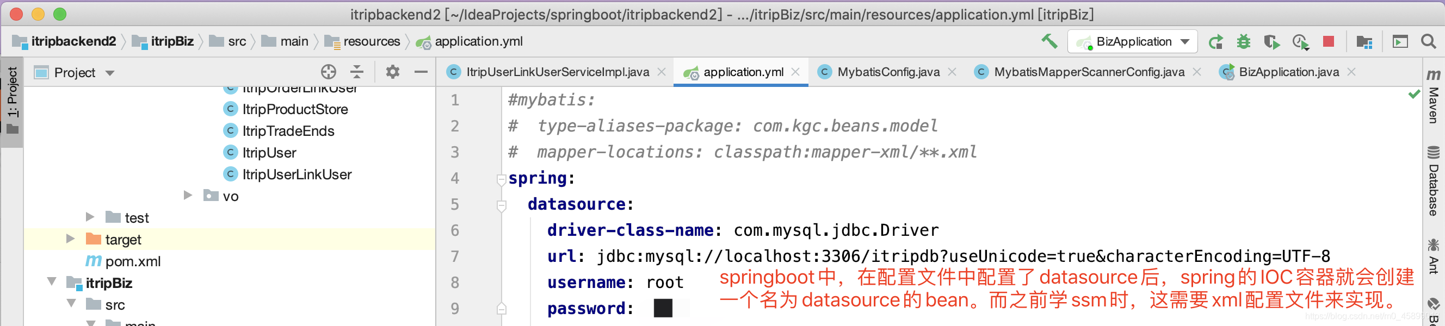Close the BizApplication.java tab
The width and height of the screenshot is (1445, 326).
point(1351,72)
